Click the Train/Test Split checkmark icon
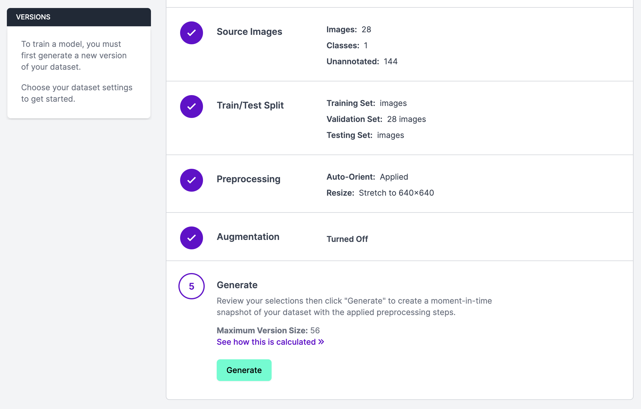 (x=191, y=107)
